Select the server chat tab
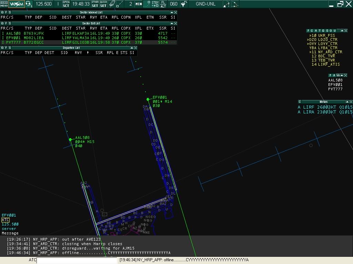Image resolution: width=353 pixels, height=264 pixels. (9, 229)
